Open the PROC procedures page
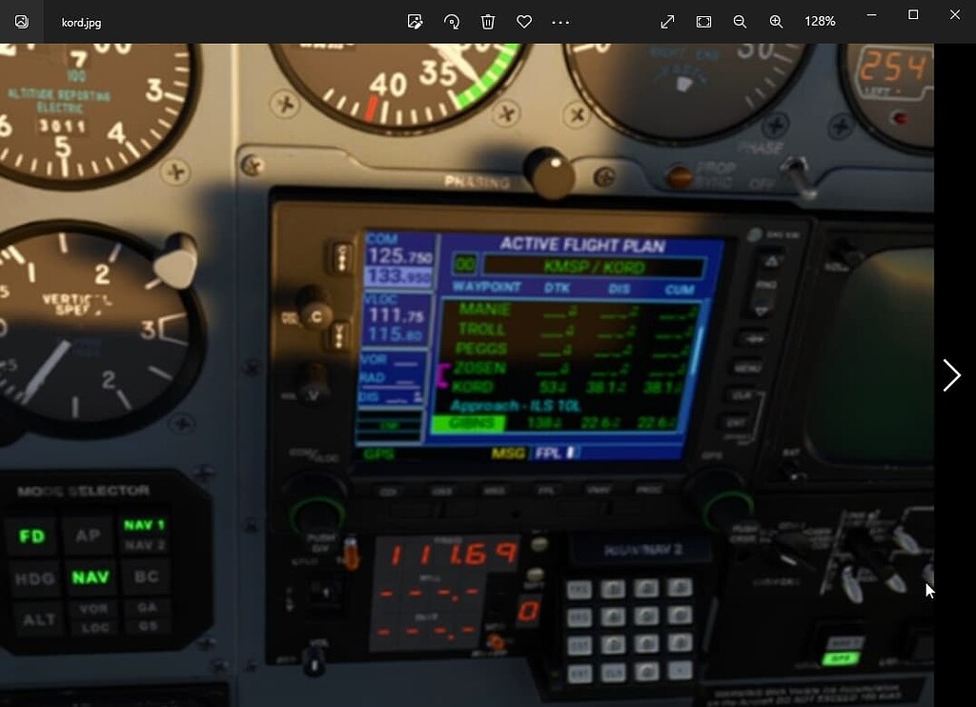 tap(646, 488)
